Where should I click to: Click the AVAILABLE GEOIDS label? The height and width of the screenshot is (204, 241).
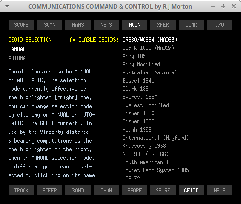[94, 40]
